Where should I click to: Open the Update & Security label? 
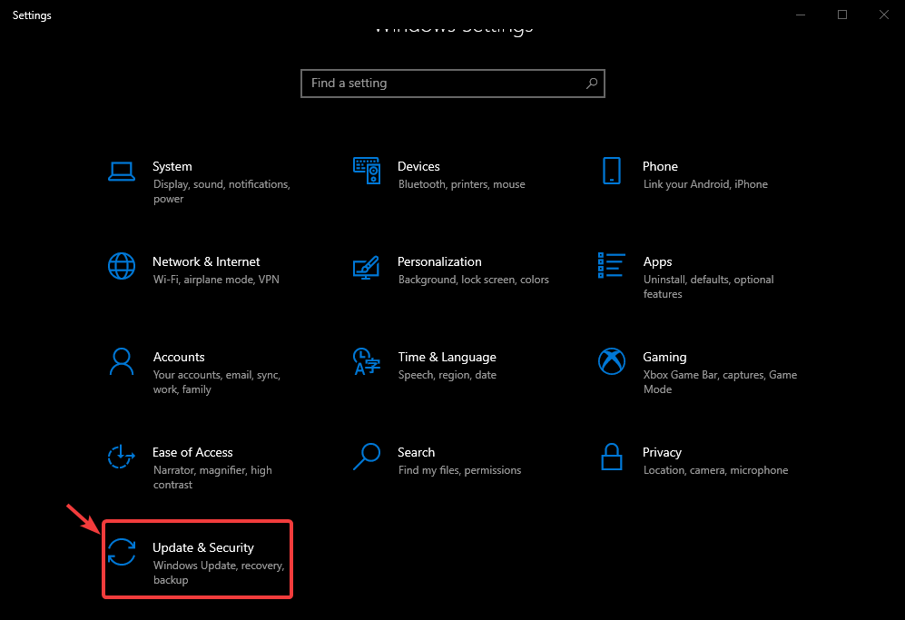point(203,547)
